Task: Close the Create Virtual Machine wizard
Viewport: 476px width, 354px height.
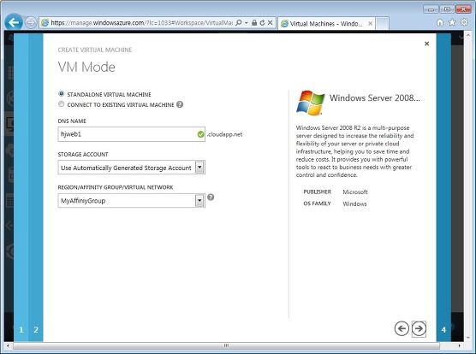Action: point(426,44)
